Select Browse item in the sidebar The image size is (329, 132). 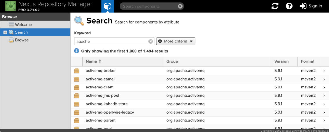coord(22,40)
